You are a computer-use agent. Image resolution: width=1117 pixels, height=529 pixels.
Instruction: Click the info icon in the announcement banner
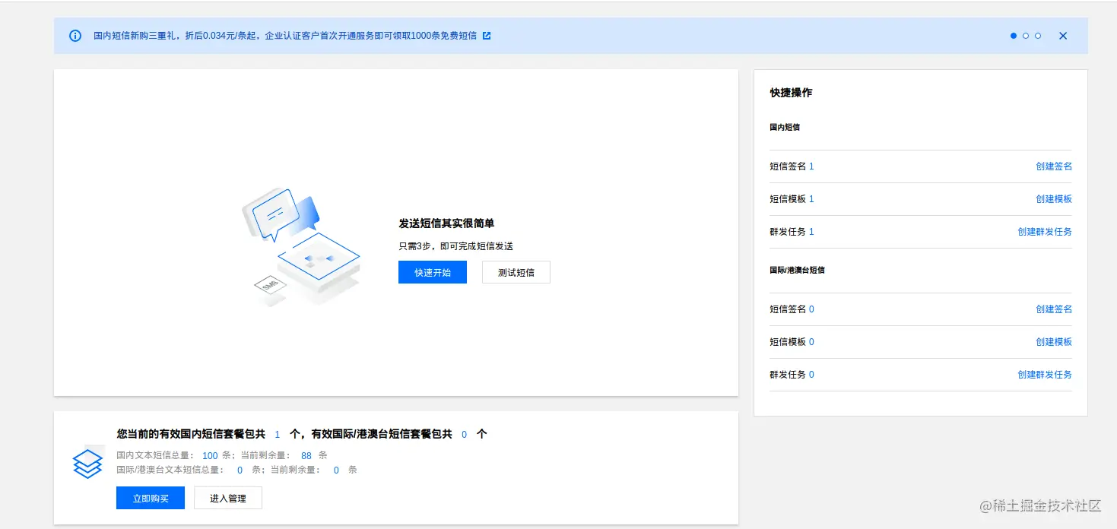pos(74,35)
